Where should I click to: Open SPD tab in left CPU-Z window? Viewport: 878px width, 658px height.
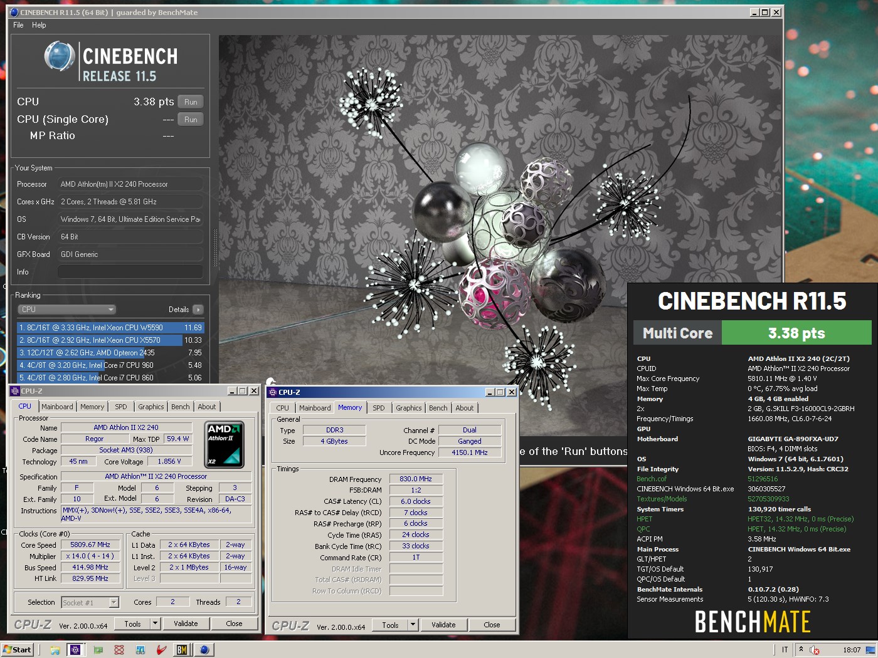coord(121,407)
